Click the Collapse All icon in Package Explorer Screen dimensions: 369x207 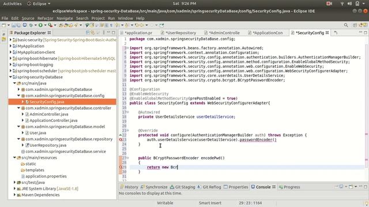point(88,33)
